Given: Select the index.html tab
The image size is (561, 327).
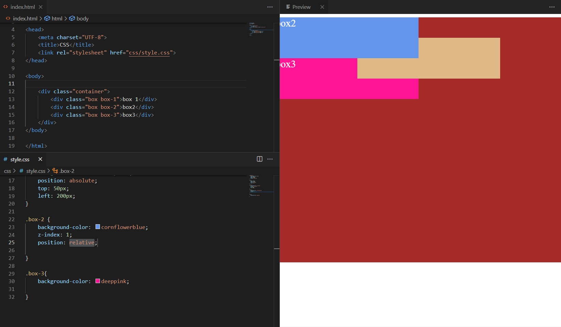Looking at the screenshot, I should tap(22, 7).
